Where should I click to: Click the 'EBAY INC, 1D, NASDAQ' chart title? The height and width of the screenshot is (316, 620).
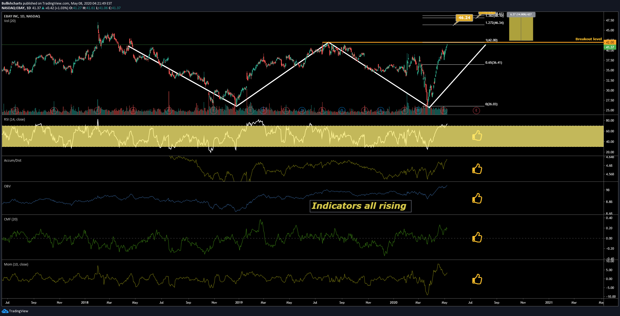click(22, 16)
